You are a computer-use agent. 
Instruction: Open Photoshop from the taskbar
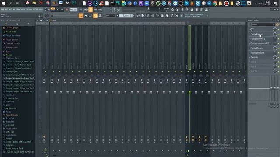(x=95, y=3)
